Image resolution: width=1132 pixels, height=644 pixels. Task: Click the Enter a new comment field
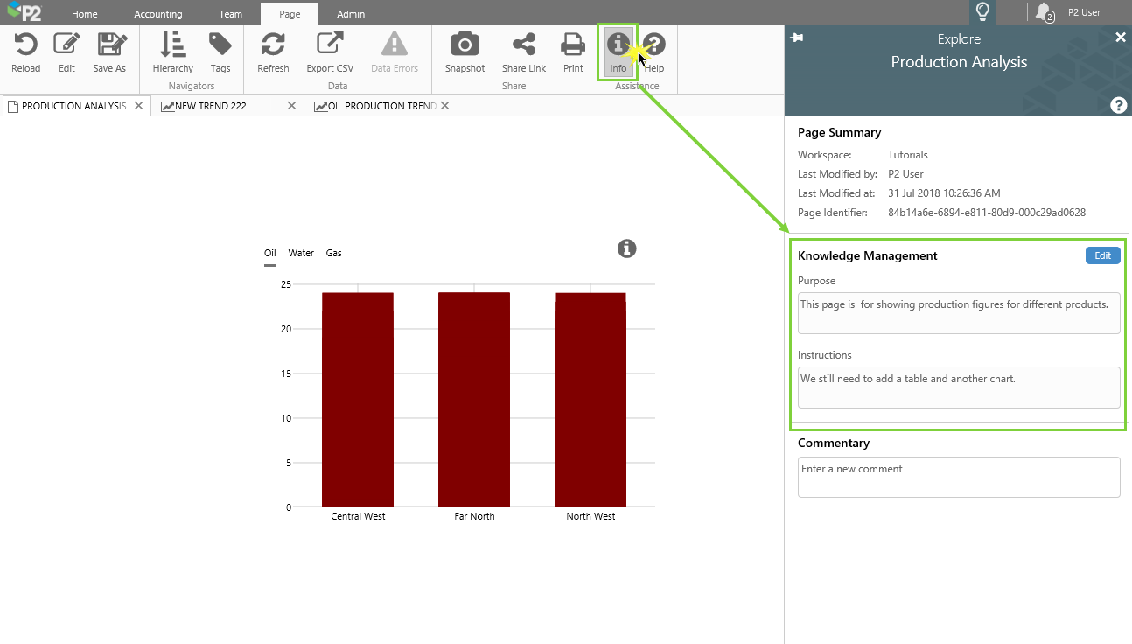[958, 477]
